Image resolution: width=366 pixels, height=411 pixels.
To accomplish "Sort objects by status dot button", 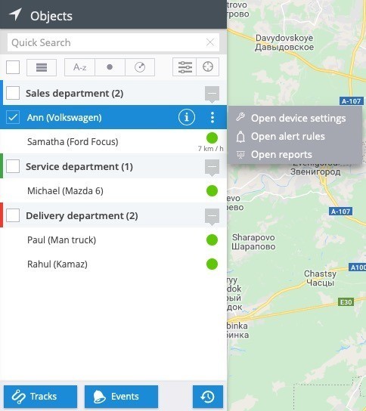I will point(110,67).
